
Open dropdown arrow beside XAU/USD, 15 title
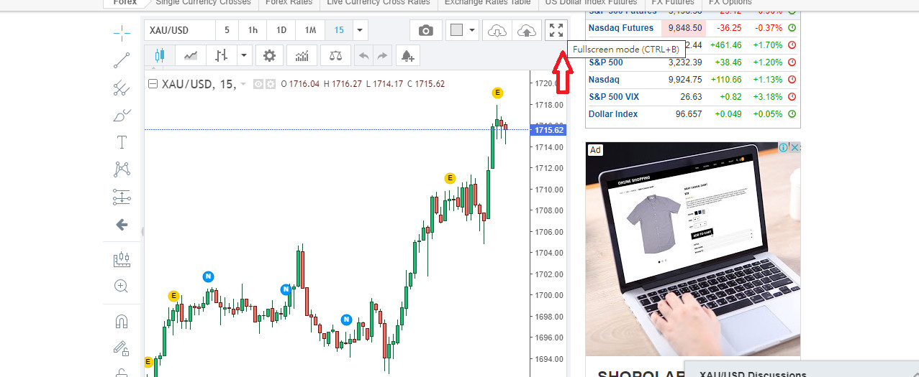243,85
